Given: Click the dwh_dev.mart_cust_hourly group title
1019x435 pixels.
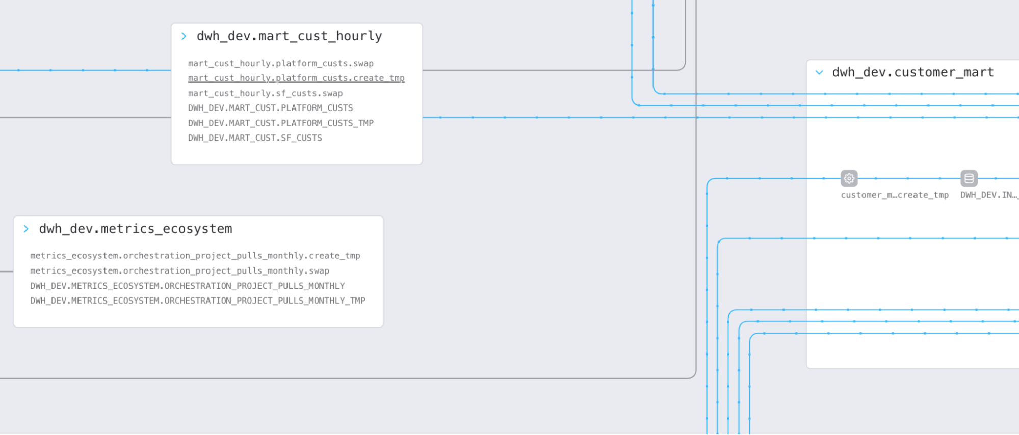Looking at the screenshot, I should click(x=289, y=36).
